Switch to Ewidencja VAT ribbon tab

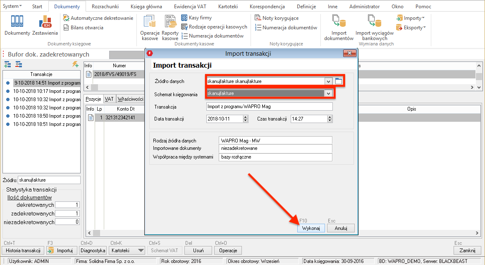click(x=191, y=7)
